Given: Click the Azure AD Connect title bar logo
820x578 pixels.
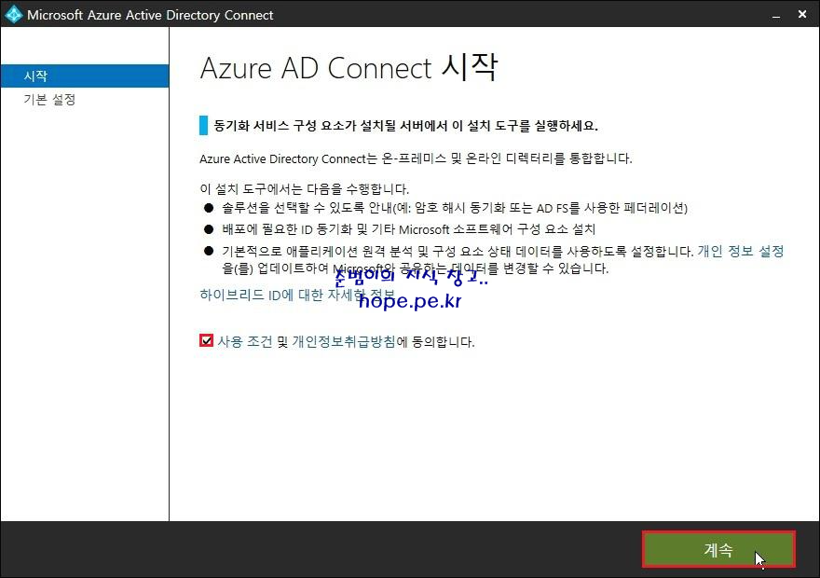Looking at the screenshot, I should pyautogui.click(x=14, y=14).
